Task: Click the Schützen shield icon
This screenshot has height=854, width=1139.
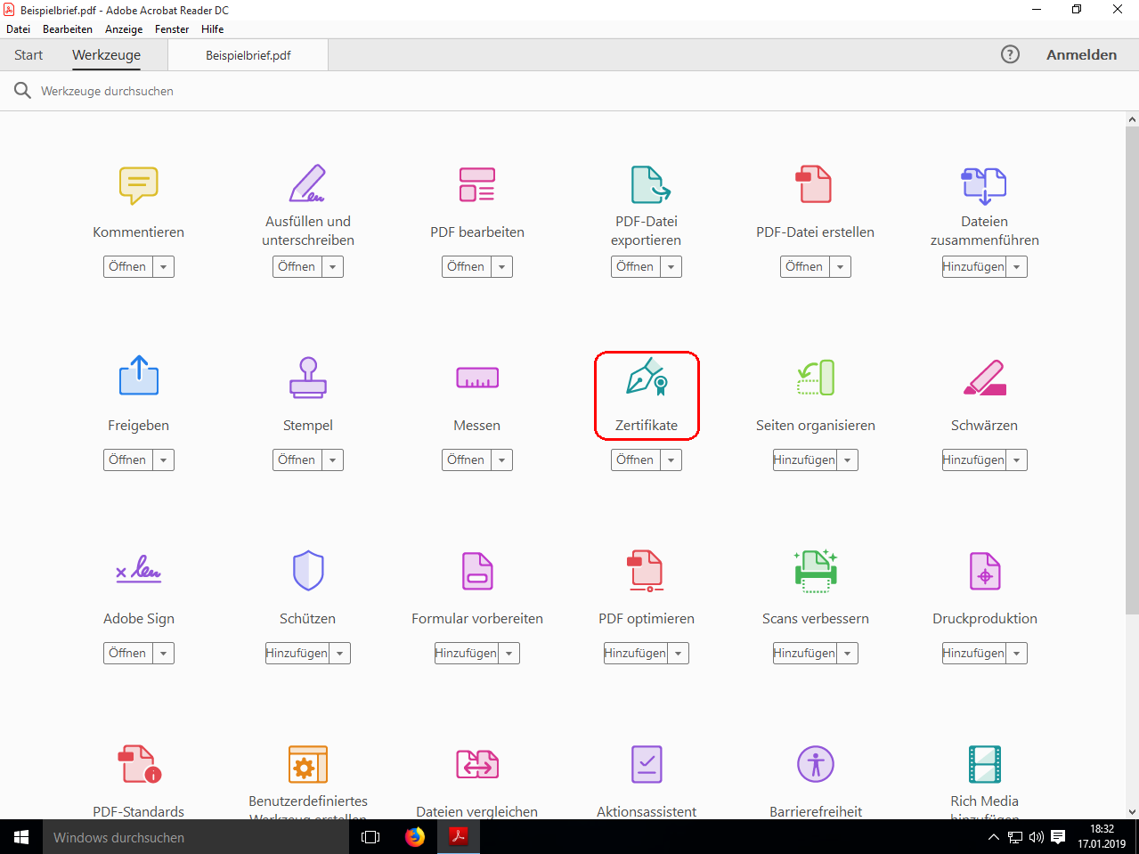Action: [307, 571]
